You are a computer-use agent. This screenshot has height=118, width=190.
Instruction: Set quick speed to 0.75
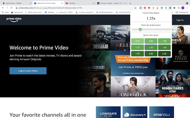(137, 41)
